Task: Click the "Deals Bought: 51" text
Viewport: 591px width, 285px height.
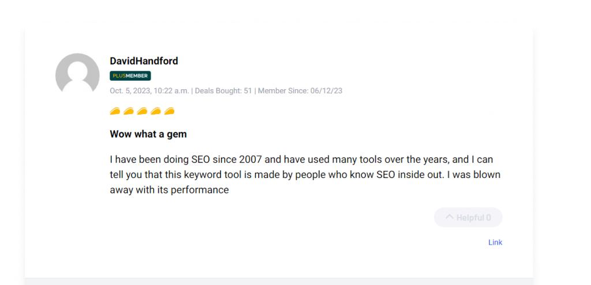Action: click(223, 90)
